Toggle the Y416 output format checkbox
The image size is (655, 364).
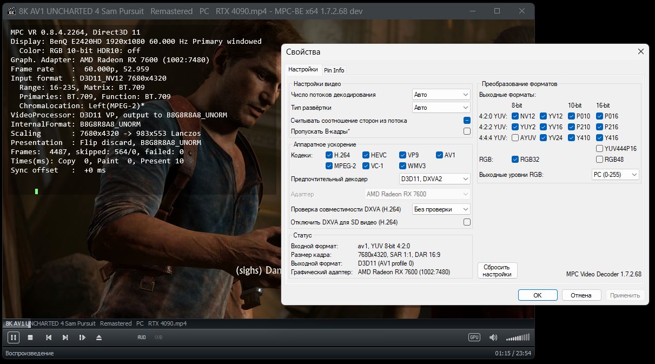tap(600, 138)
